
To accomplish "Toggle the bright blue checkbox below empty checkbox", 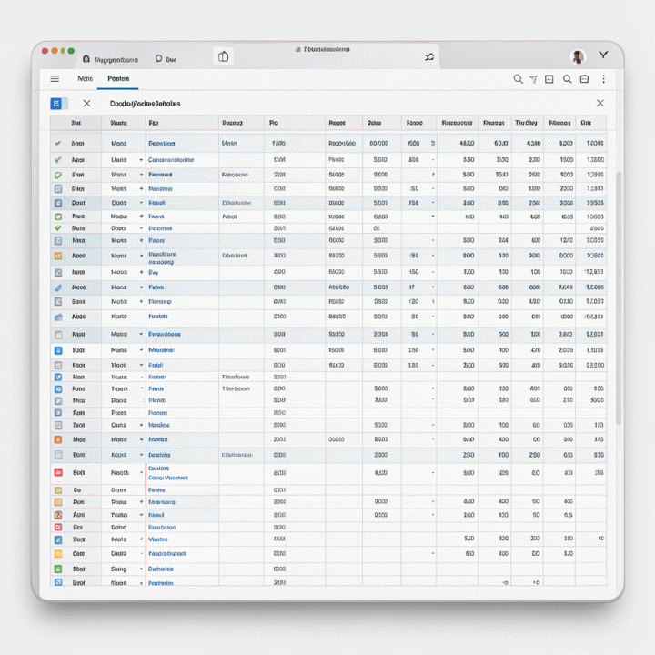I will click(x=58, y=350).
